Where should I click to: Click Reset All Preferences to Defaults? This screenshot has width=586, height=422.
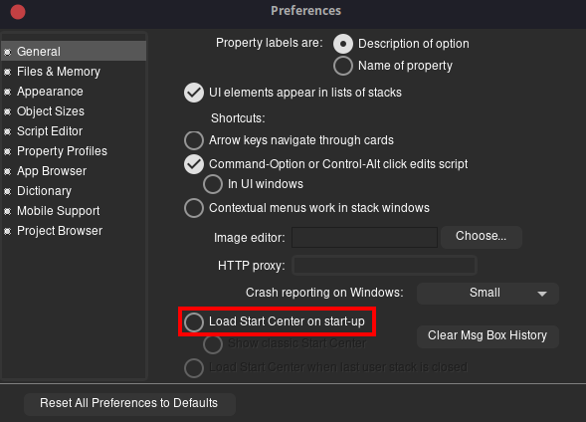coord(129,404)
